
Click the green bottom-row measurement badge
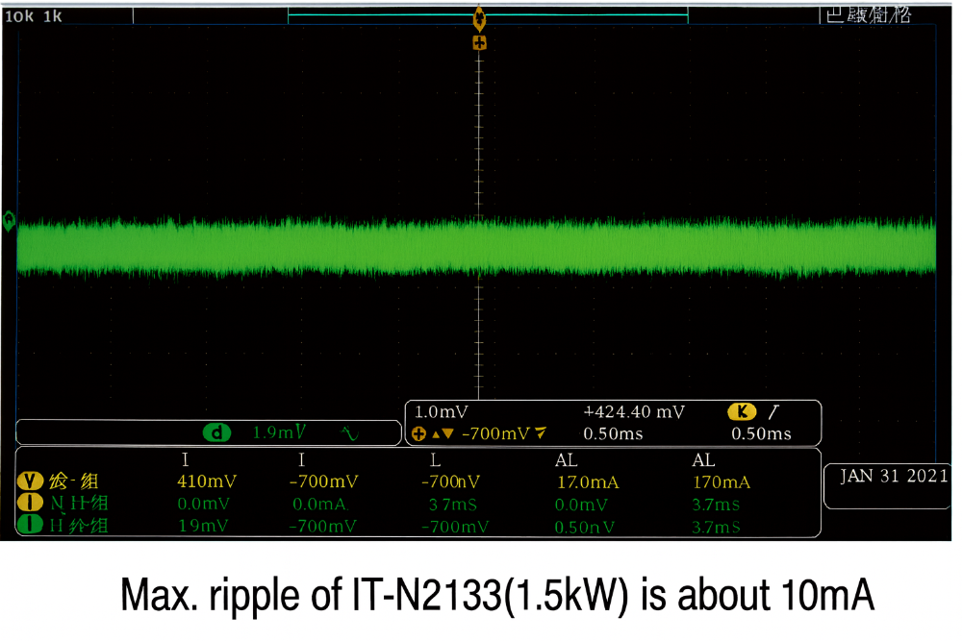click(27, 526)
